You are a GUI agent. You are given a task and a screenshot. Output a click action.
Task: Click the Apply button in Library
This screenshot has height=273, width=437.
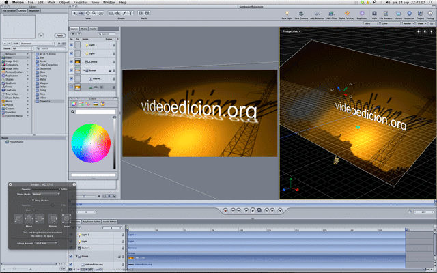59,34
